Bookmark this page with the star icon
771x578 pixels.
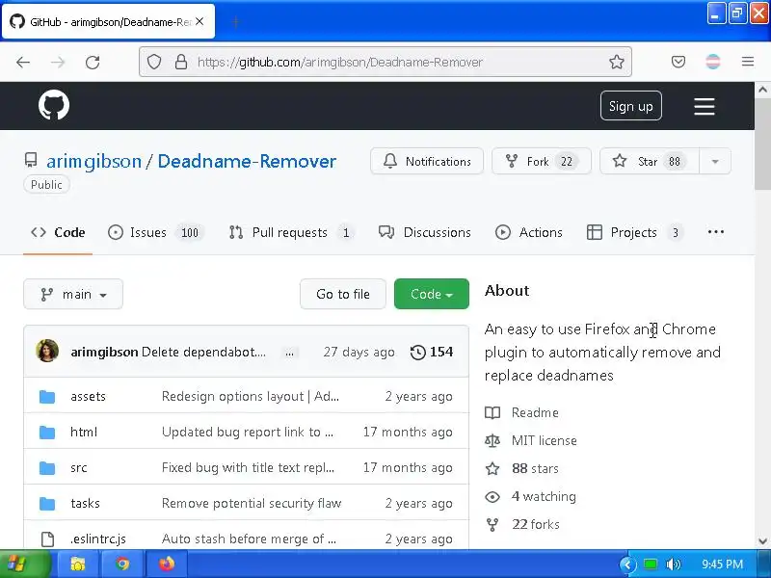point(617,62)
